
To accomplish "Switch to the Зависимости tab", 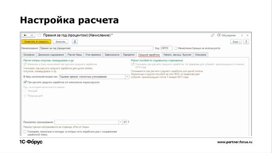I will 112,55.
